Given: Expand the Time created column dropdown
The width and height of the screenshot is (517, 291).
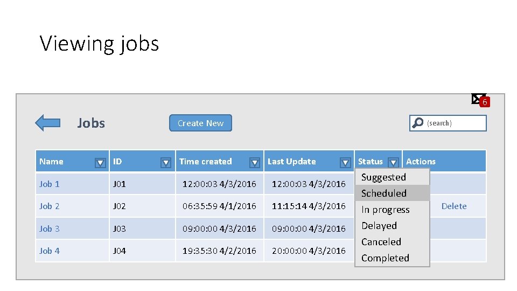Looking at the screenshot, I should click(255, 162).
